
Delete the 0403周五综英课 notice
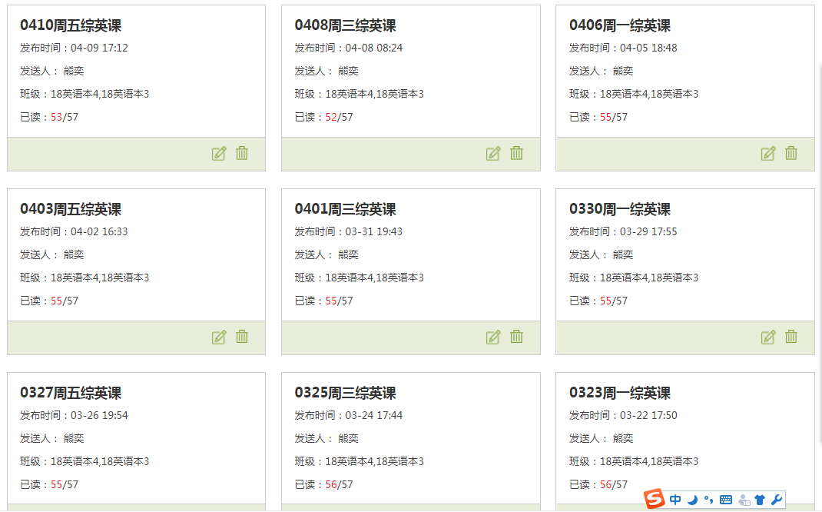click(242, 337)
